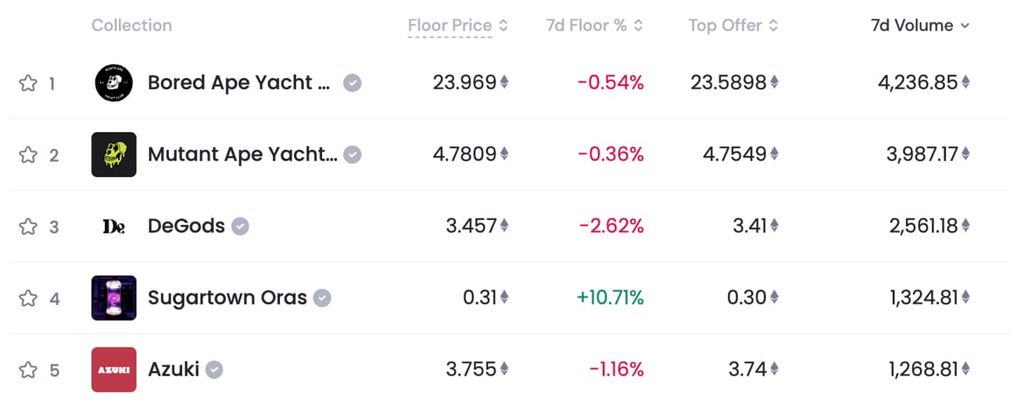This screenshot has height=402, width=1010.
Task: Toggle the star for Mutant Ape Yacht Club
Action: 28,155
